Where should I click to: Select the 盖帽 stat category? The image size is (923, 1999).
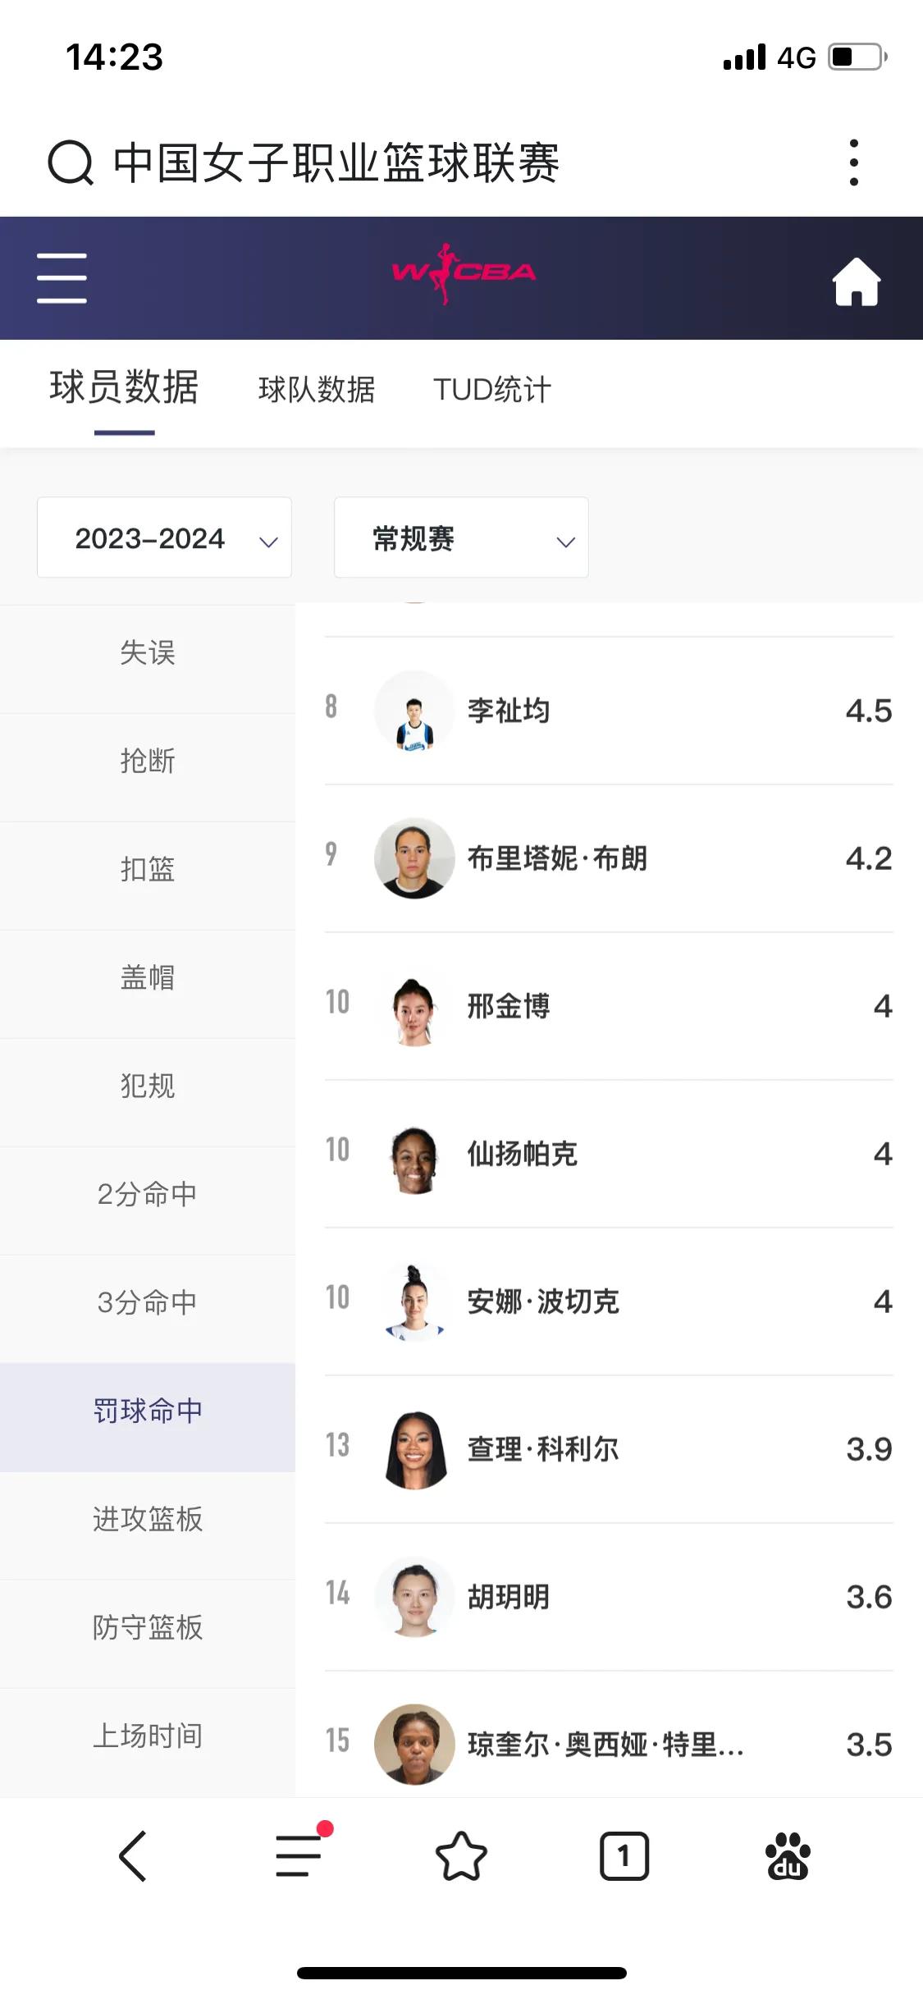point(148,977)
